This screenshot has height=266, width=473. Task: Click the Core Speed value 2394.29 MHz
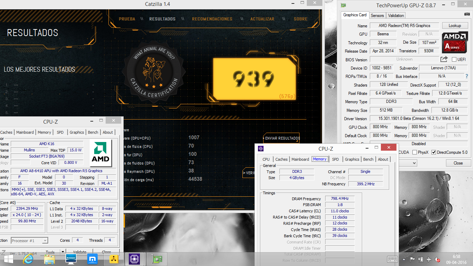[x=27, y=209]
